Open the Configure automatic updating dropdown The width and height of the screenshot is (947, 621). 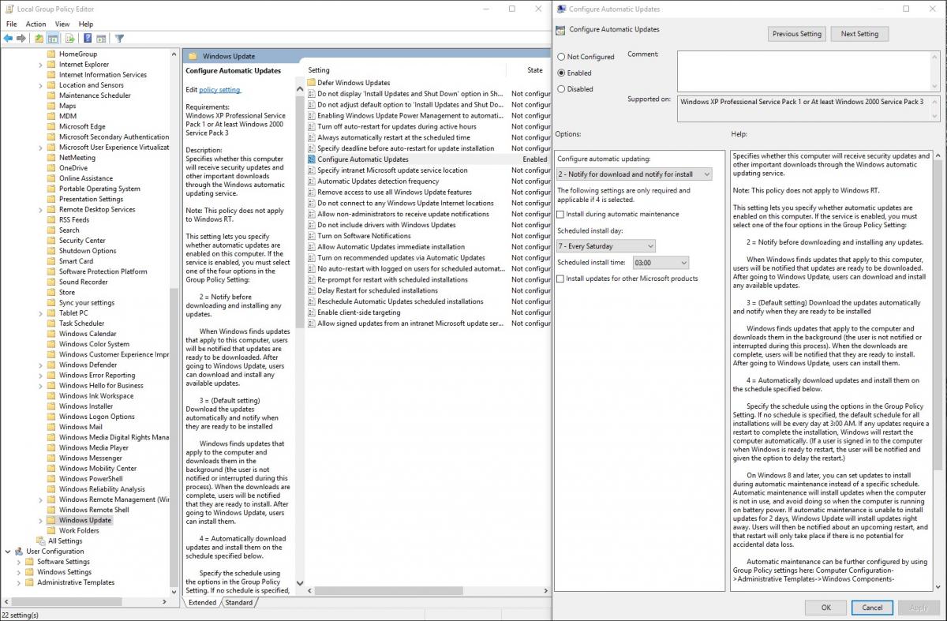click(634, 174)
